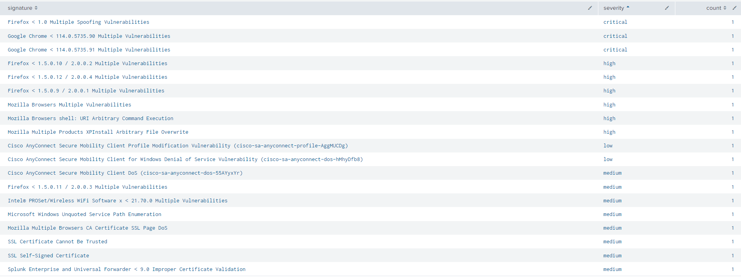Click medium severity for SSL Certificate Cannot Be Trusted

point(612,241)
